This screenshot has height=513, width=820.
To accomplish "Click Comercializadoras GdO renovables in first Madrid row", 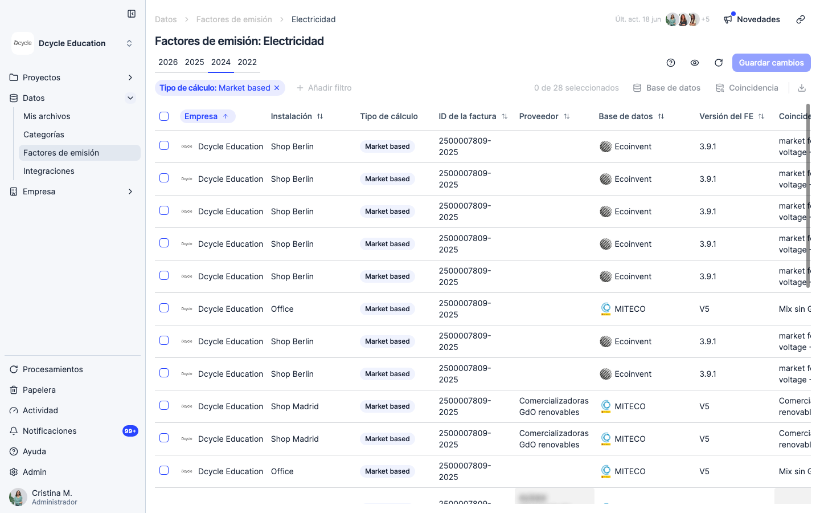I will pos(554,406).
